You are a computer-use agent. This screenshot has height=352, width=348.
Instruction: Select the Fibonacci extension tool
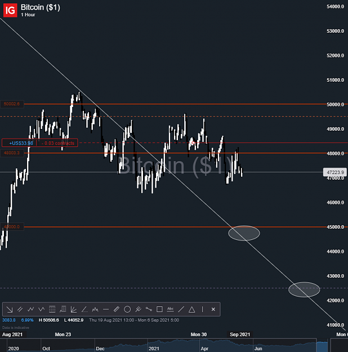pos(63,310)
